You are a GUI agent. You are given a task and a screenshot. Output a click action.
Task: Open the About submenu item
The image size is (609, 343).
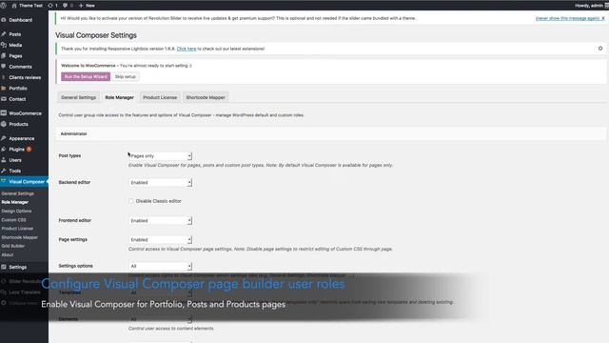pyautogui.click(x=8, y=255)
